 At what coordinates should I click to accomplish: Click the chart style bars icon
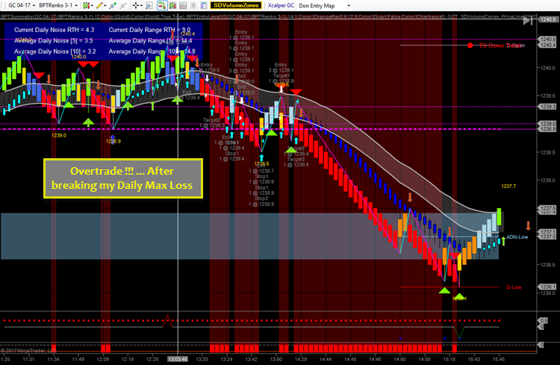click(86, 5)
